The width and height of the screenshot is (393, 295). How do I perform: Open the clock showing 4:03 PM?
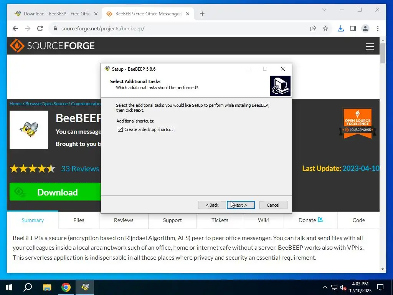point(360,287)
